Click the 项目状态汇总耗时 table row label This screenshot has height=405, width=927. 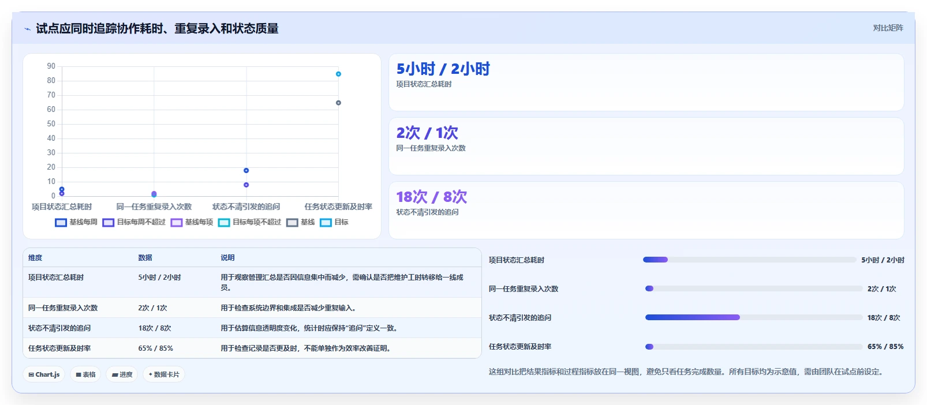pos(56,277)
